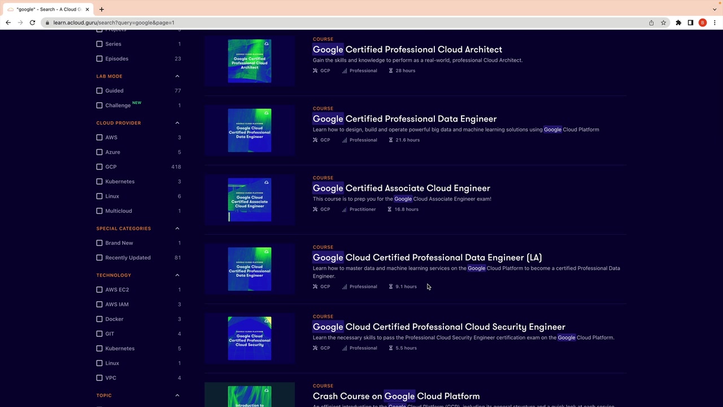Image resolution: width=723 pixels, height=407 pixels.
Task: Open Google Certified Professional Data Engineer course
Action: (404, 119)
